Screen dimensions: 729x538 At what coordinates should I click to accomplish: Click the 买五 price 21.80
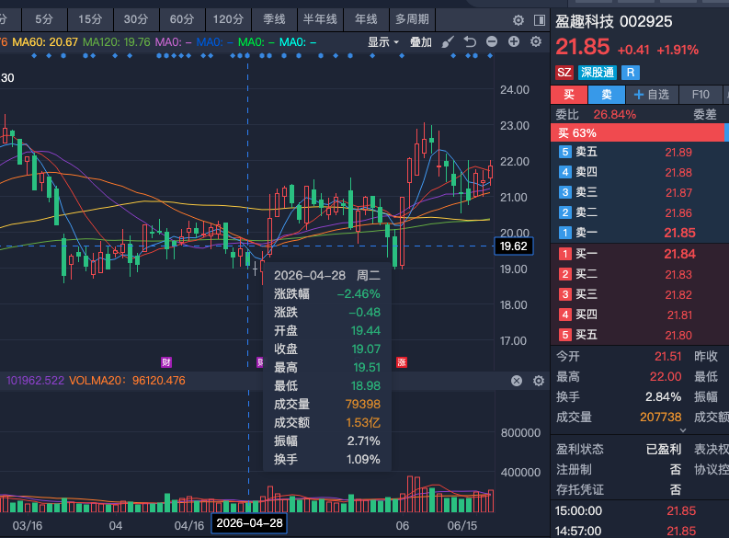point(678,336)
